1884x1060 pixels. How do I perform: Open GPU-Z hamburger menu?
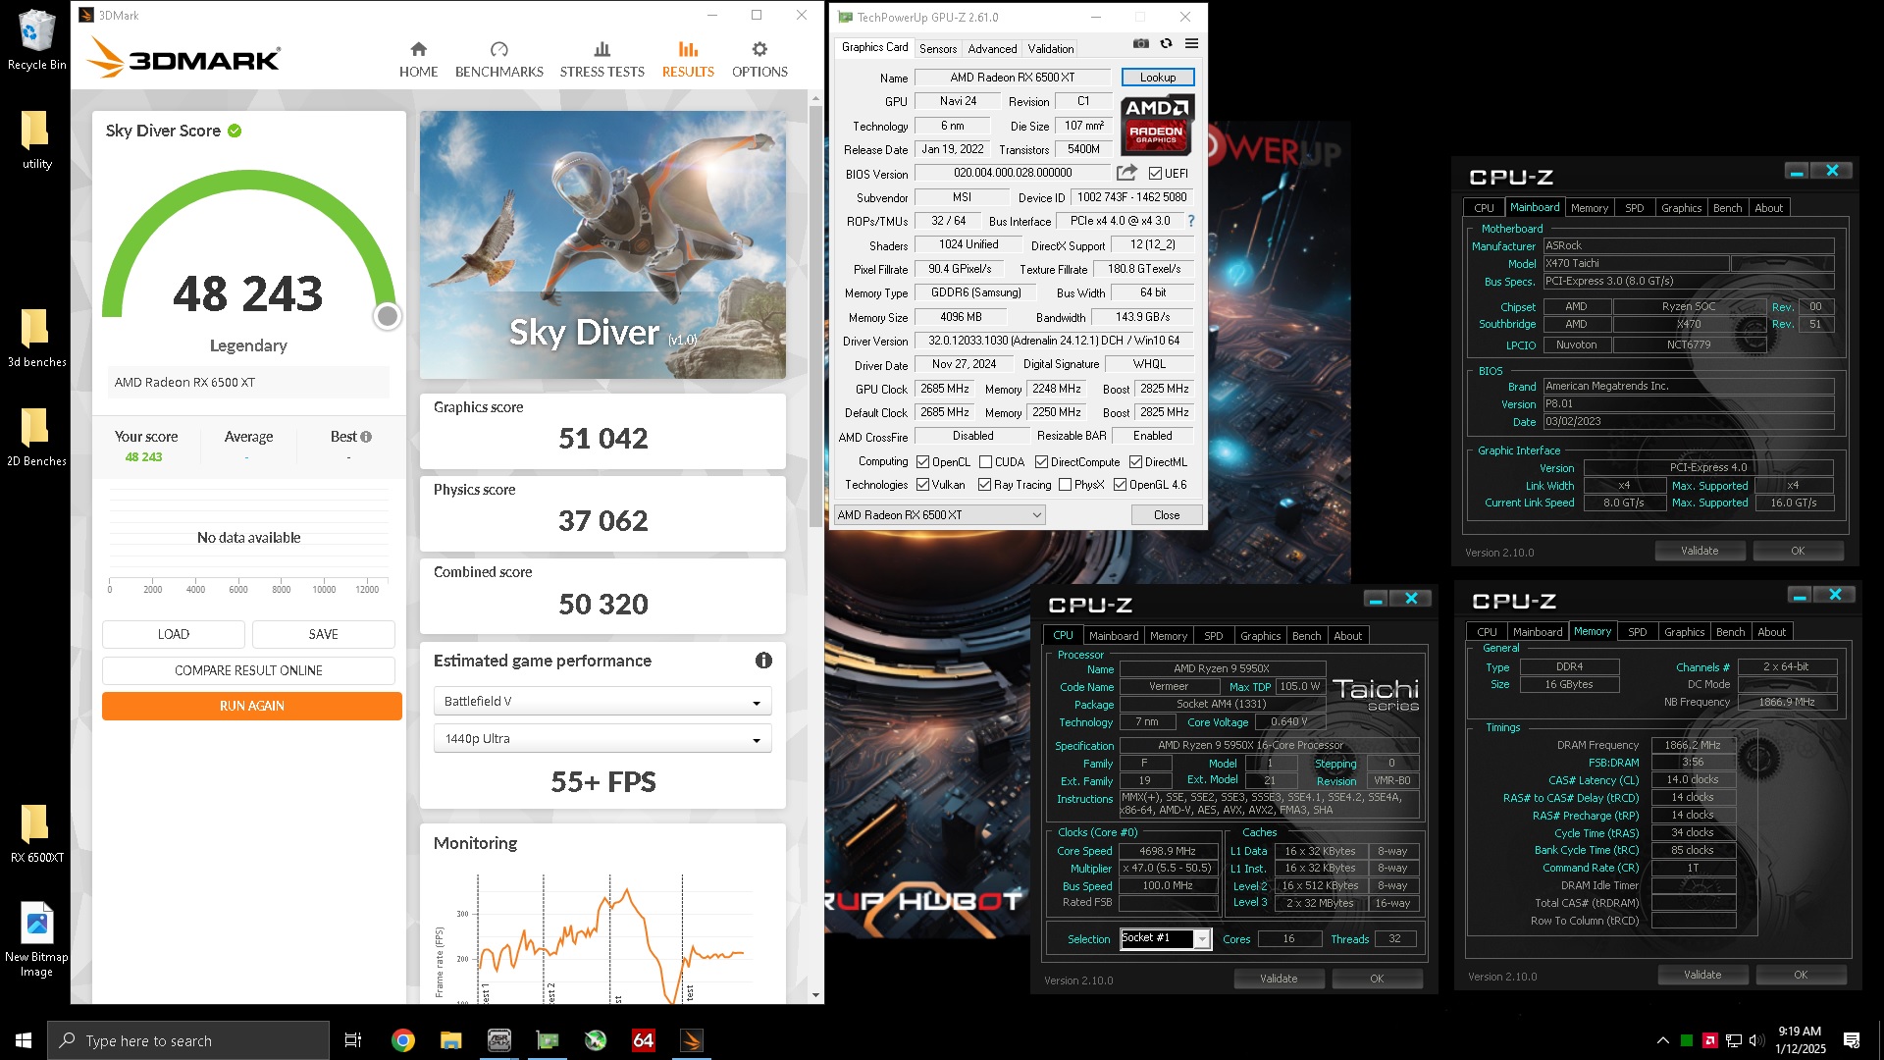coord(1191,43)
